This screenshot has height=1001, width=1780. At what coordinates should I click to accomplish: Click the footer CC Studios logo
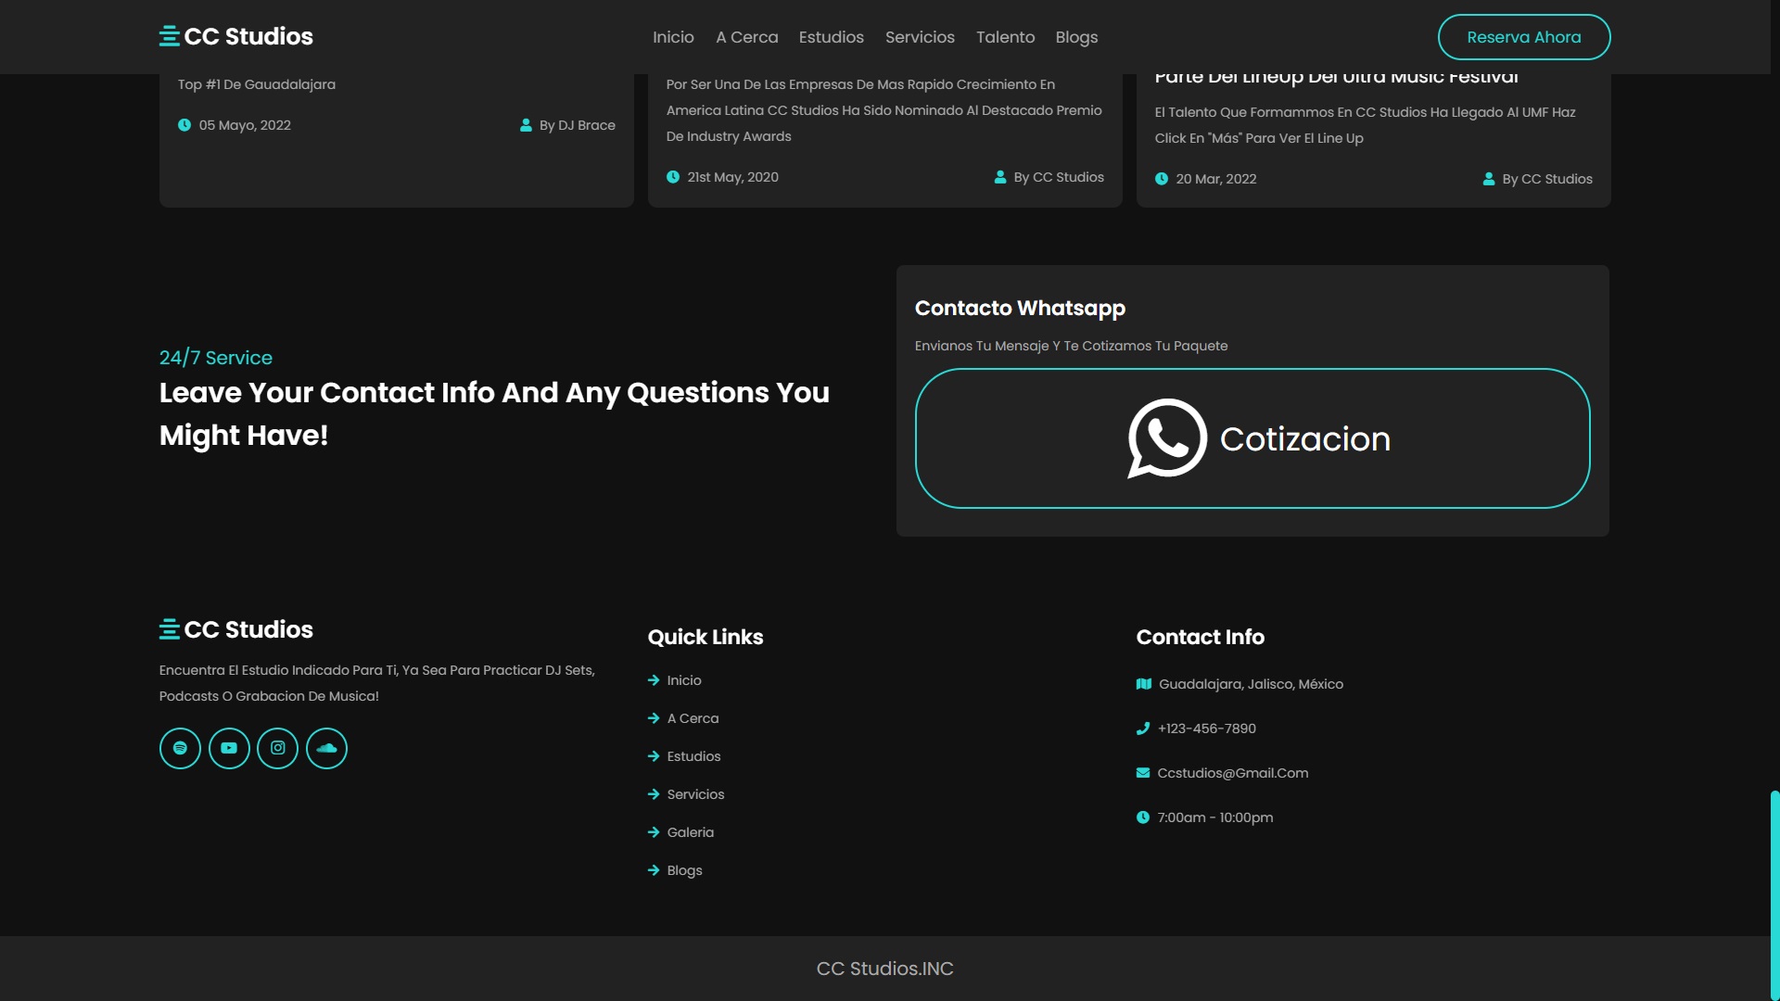[236, 629]
